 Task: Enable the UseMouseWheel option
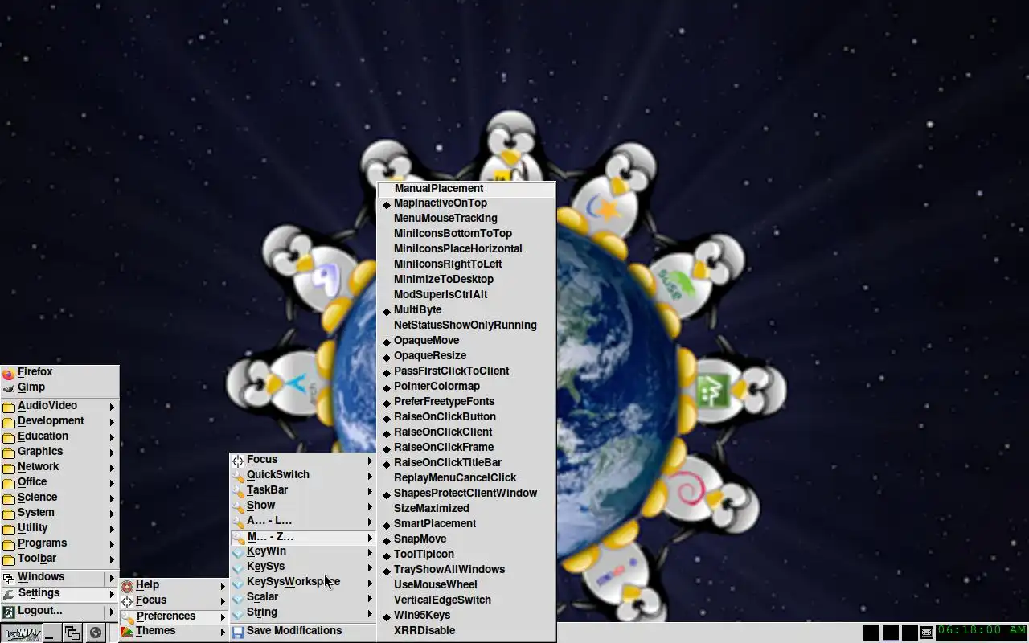[465, 585]
